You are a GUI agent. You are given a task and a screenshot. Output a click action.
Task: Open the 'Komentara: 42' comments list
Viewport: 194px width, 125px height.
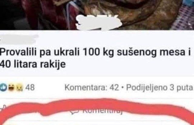(92, 87)
